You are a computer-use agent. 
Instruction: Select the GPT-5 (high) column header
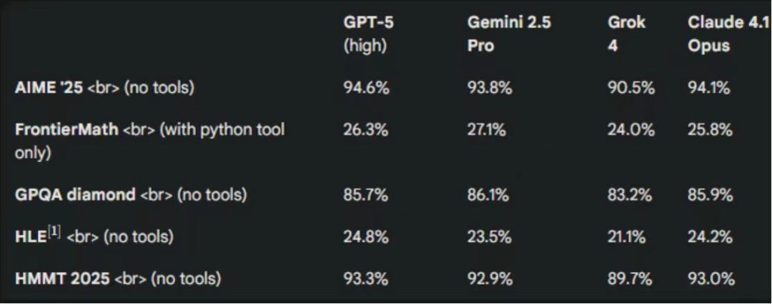pyautogui.click(x=368, y=34)
